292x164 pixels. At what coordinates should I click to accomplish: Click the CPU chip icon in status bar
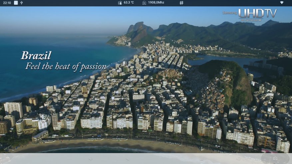144,3
